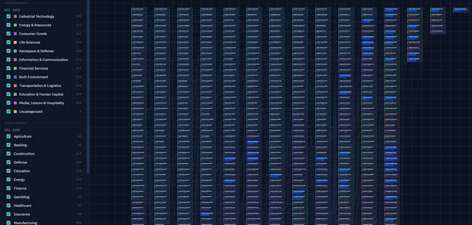Toggle the Consumer Goods category checkbox

click(x=9, y=34)
